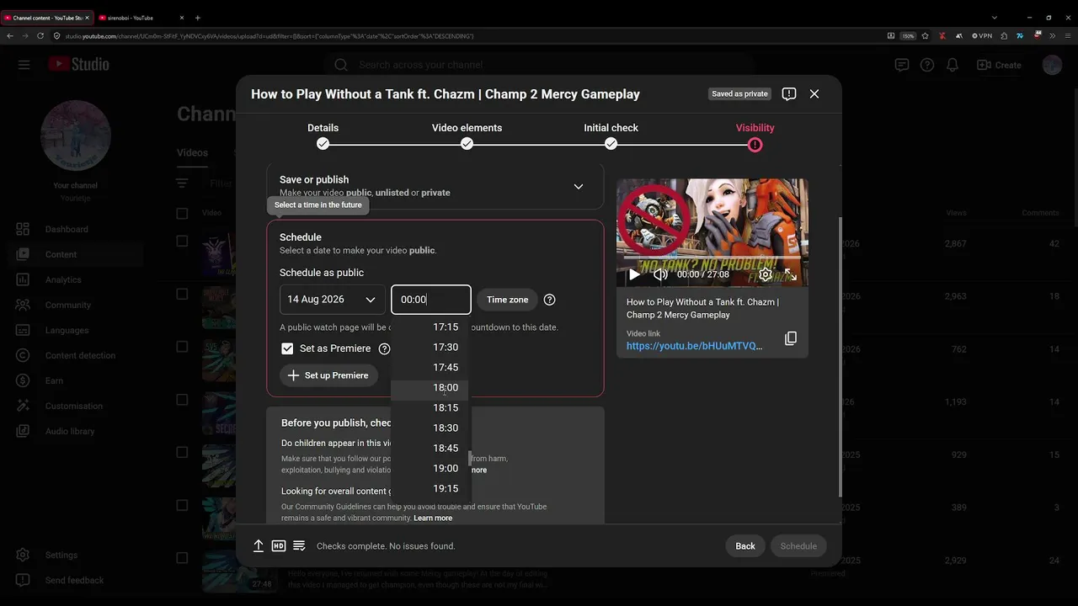The image size is (1078, 606).
Task: Open Customisation in the sidebar
Action: click(x=72, y=406)
